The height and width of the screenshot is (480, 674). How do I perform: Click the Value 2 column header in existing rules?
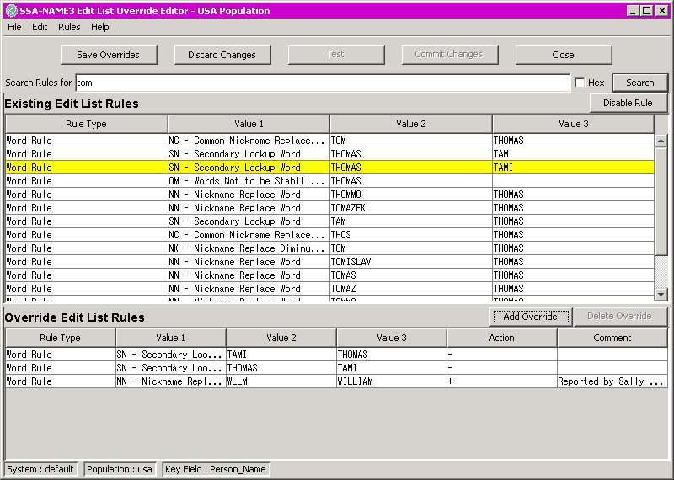[x=410, y=124]
